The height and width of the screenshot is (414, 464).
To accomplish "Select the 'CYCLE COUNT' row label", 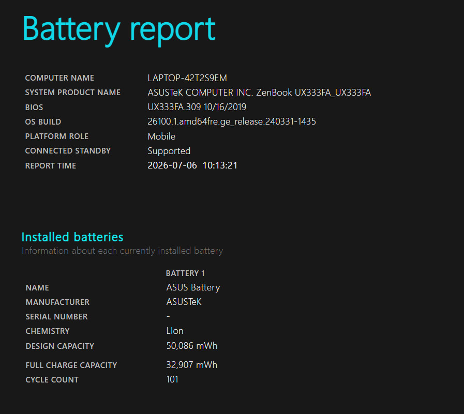I will pos(52,380).
